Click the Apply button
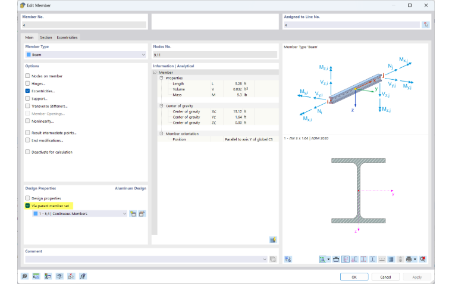Image resolution: width=452 pixels, height=284 pixels. [417, 277]
